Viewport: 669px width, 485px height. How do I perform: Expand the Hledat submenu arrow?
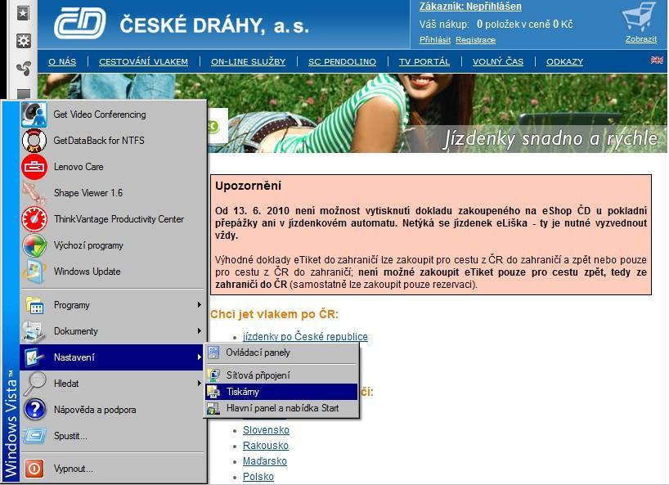tap(200, 383)
